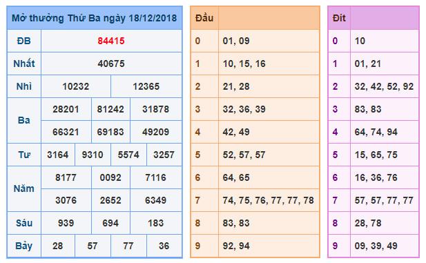Select the Đít value '57, 57, 77, 77'

(x=384, y=201)
